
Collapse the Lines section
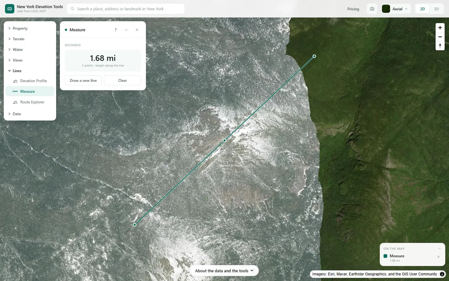coord(30,71)
